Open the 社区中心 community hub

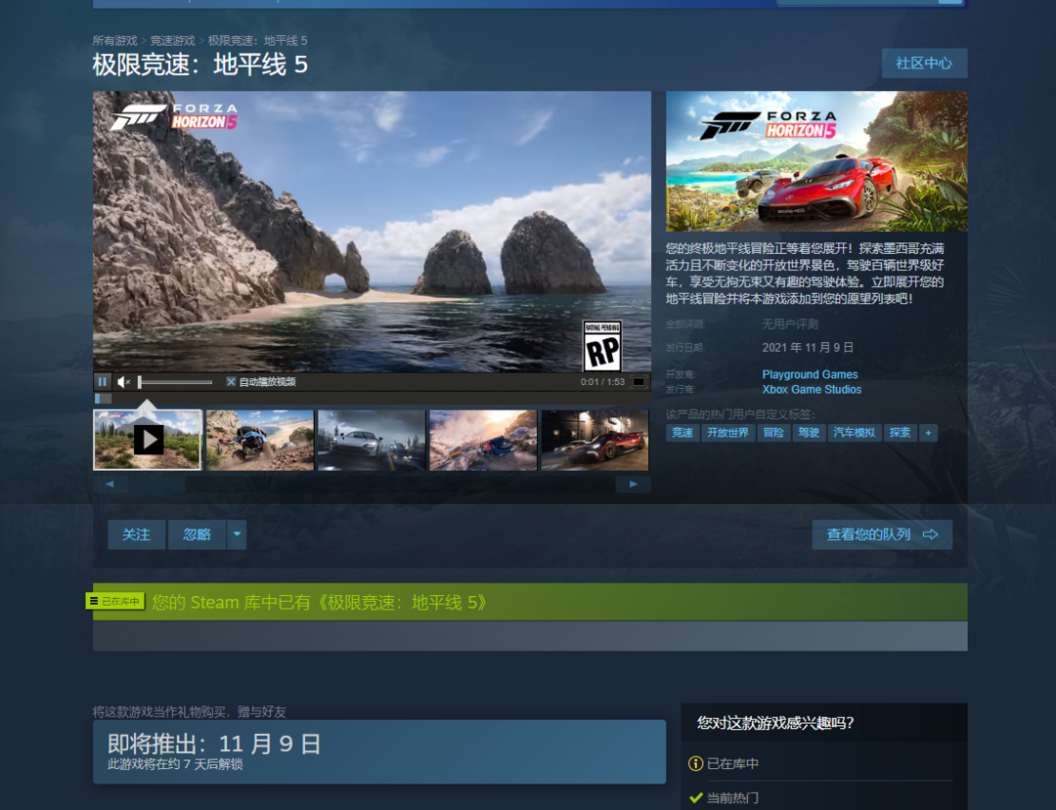tap(924, 64)
